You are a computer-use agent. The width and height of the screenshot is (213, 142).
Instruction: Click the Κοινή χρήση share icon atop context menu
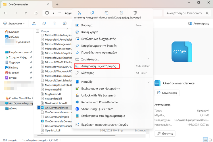[122, 13]
